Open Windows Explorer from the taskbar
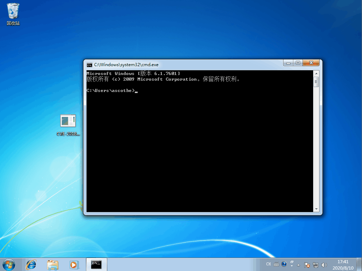362x271 pixels. click(x=53, y=265)
